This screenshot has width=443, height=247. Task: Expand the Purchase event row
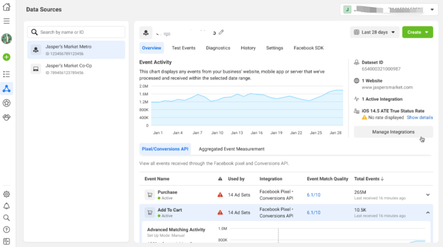coord(428,195)
